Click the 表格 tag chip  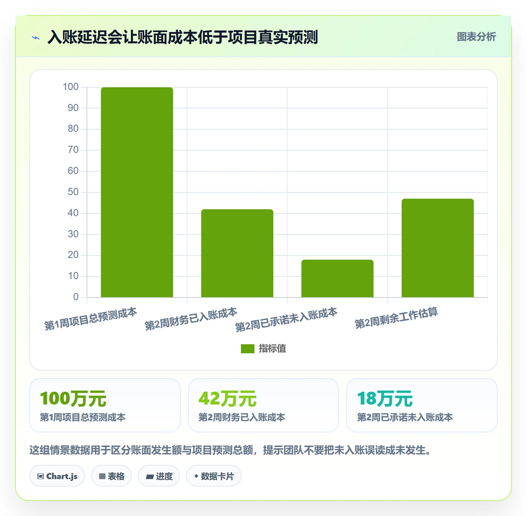click(111, 476)
